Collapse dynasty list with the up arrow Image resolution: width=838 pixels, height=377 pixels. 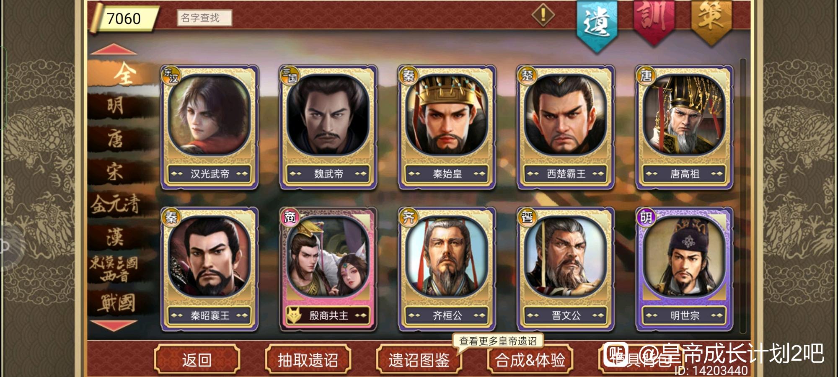[114, 49]
